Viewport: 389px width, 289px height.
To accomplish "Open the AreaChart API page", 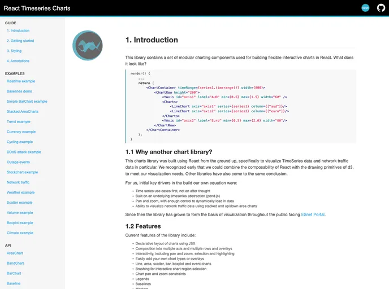I will pyautogui.click(x=15, y=253).
